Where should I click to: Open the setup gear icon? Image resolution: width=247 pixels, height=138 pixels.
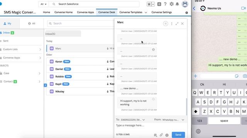[171, 4]
